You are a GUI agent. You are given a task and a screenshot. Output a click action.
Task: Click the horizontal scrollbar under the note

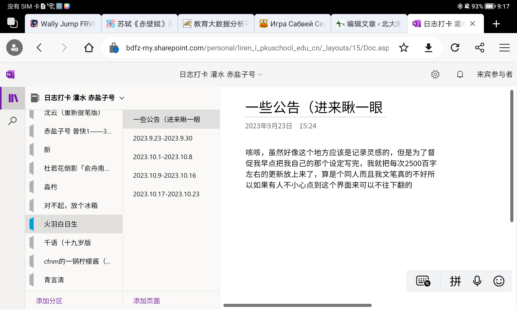[297, 305]
